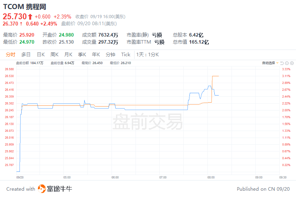This screenshot has height=197, width=296.
Task: Click the 最高价 25.920 value
Action: [27, 35]
